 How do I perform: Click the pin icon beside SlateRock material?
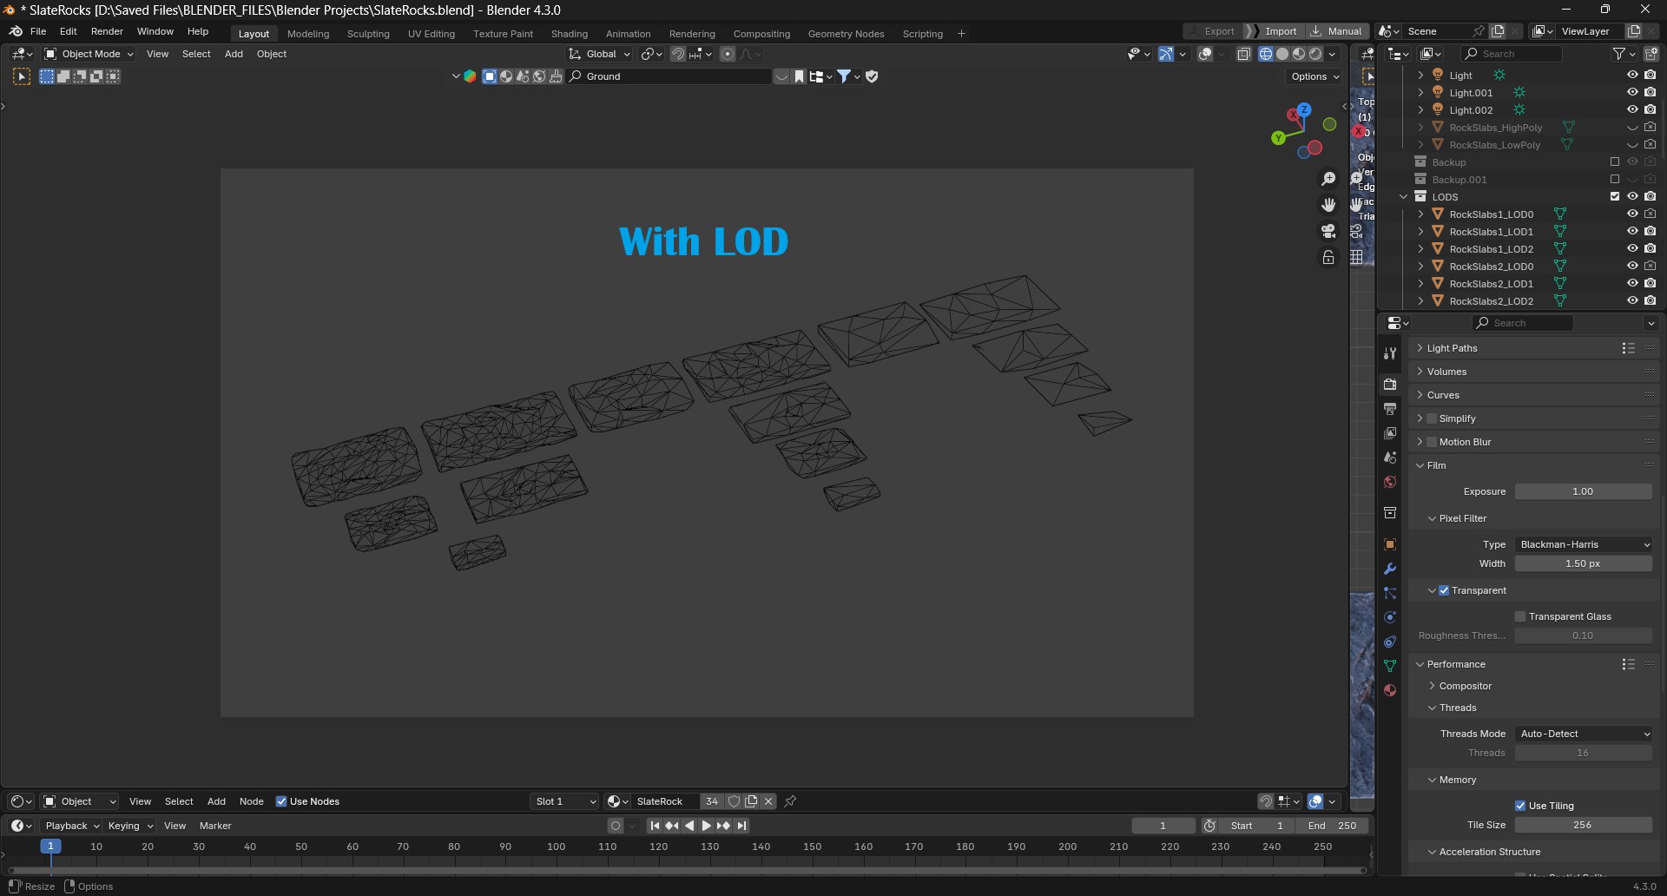(x=790, y=801)
